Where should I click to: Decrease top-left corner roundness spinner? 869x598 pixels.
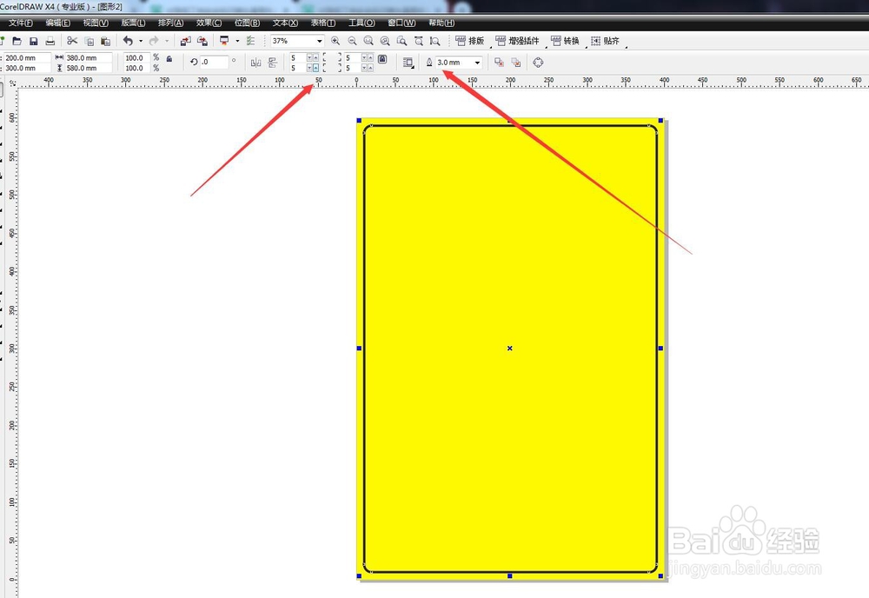coord(310,57)
